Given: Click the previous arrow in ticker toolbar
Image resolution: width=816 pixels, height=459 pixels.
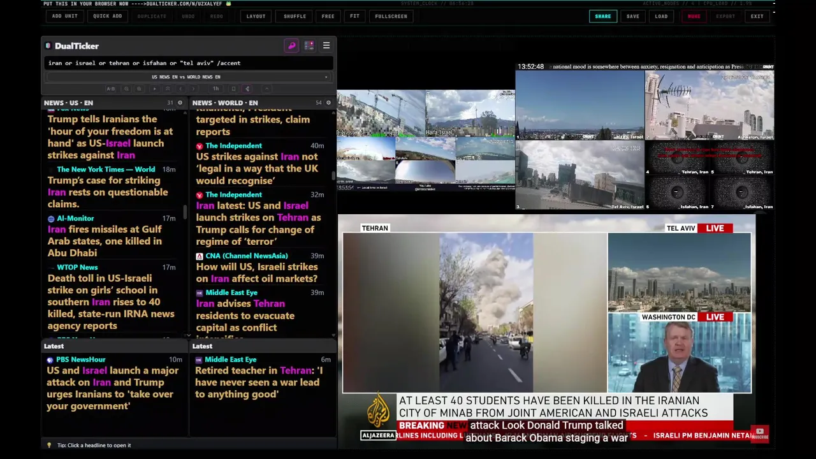Looking at the screenshot, I should (x=180, y=89).
